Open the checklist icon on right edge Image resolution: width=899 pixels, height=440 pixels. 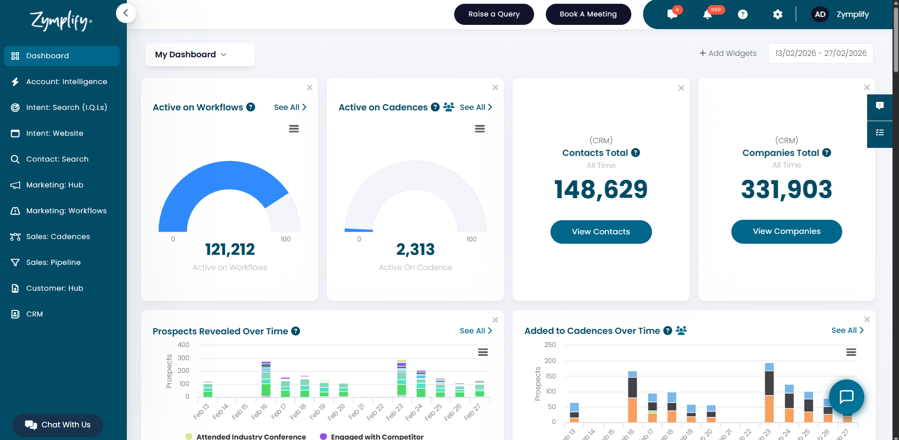[x=880, y=133]
